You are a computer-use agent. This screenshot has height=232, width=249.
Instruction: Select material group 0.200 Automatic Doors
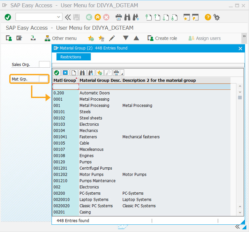point(141,93)
